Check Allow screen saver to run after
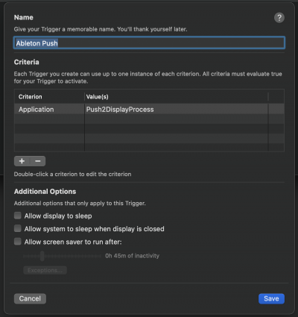The height and width of the screenshot is (317, 298). pyautogui.click(x=18, y=242)
